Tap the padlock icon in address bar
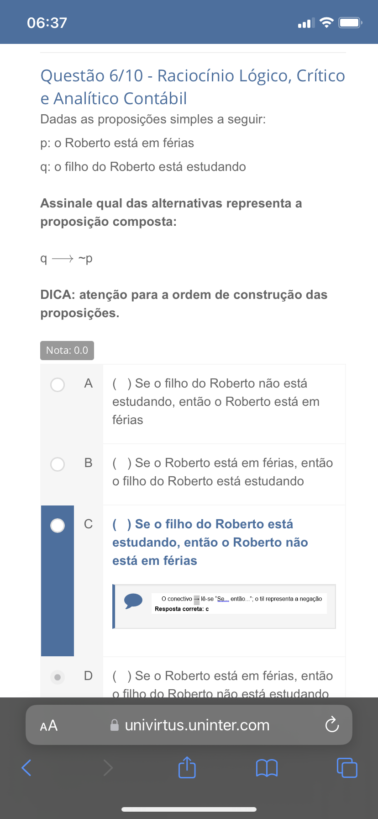This screenshot has height=819, width=378. pos(115,725)
